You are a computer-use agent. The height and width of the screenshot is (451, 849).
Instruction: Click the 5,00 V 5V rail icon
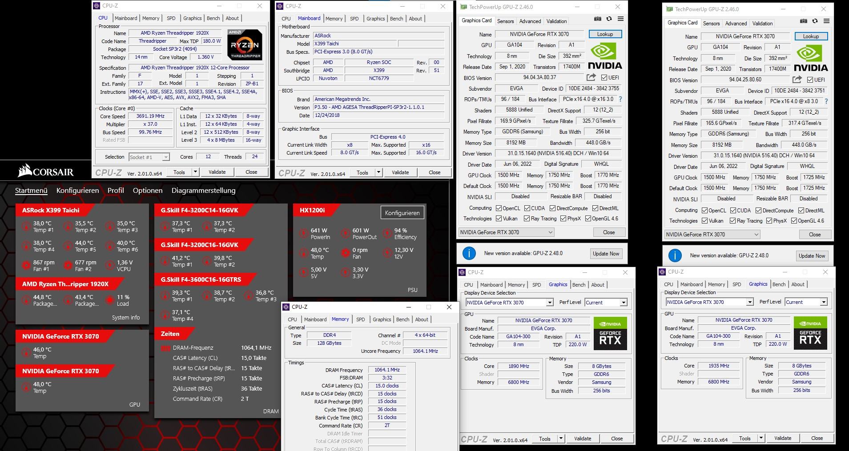click(304, 272)
